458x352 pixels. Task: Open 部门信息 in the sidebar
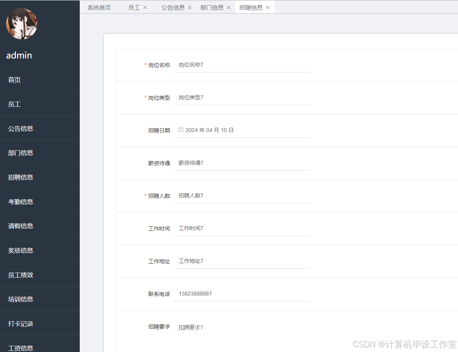[x=40, y=153]
